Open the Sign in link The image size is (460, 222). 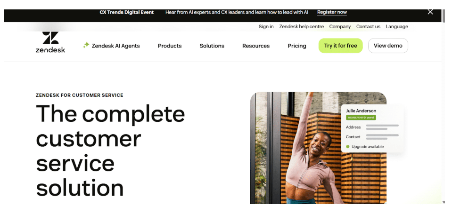[266, 26]
